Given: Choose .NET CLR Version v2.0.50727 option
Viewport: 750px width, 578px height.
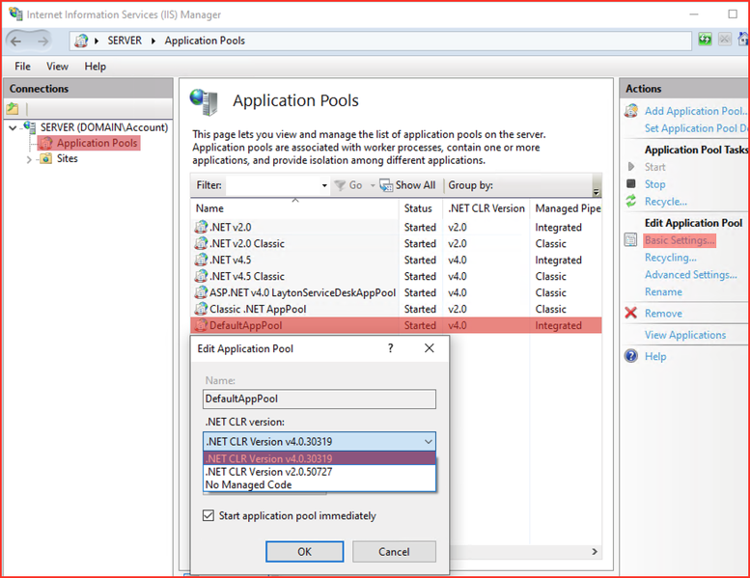Looking at the screenshot, I should [x=319, y=472].
